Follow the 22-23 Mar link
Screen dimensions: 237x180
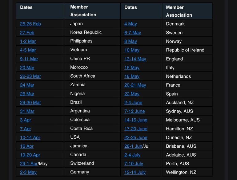30,76
